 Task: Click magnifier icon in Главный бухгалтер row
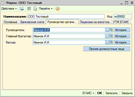pos(111,36)
